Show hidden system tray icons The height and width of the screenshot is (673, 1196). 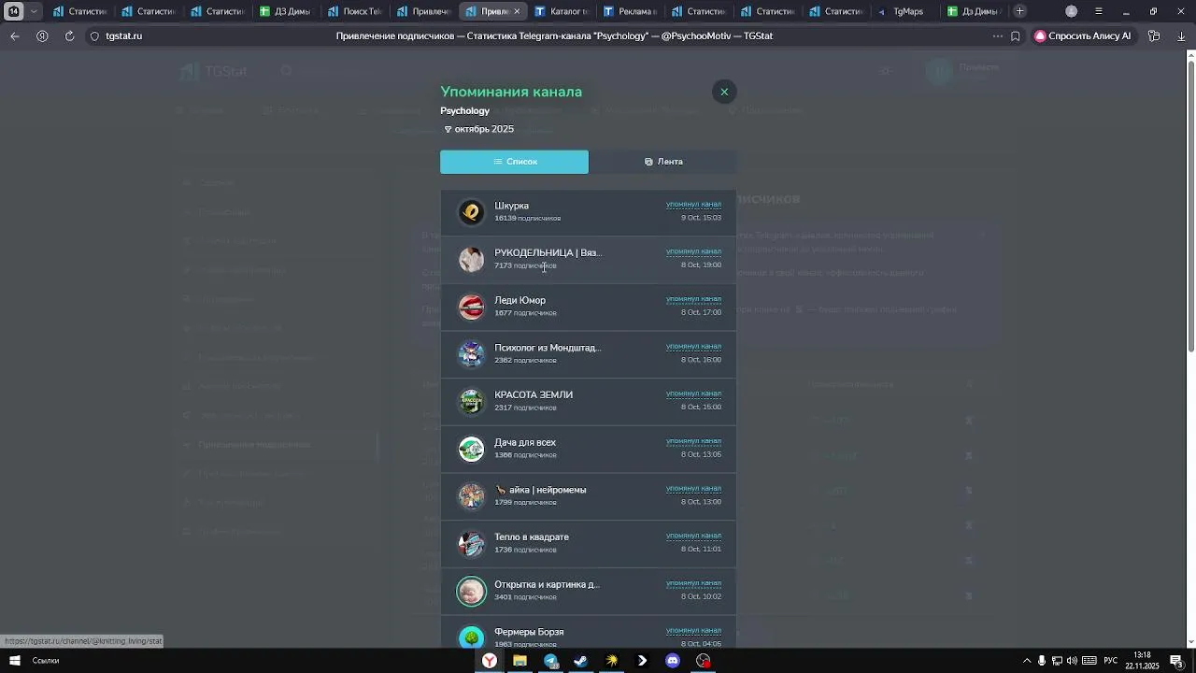[1027, 661]
